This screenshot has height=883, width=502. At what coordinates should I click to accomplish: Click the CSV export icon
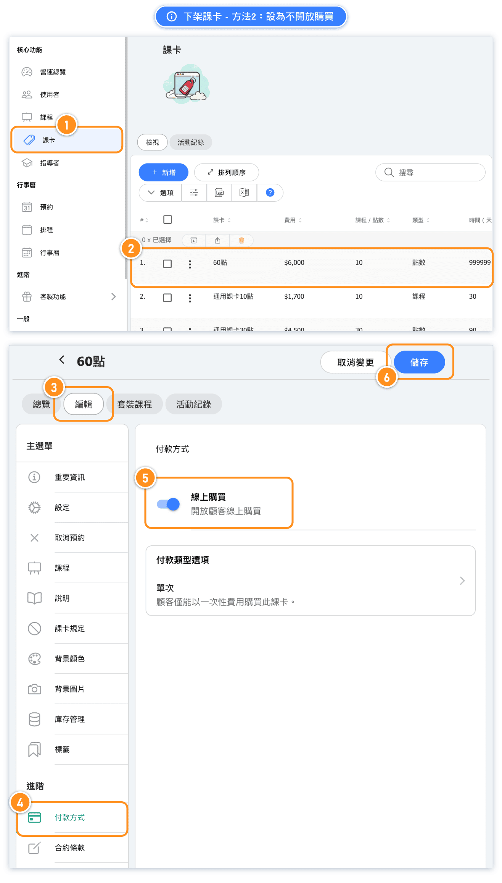[219, 192]
